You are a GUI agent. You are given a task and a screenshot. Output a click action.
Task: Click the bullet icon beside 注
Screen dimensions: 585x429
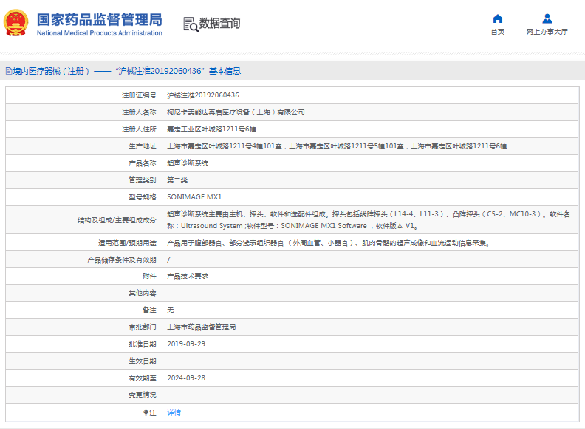click(x=146, y=412)
